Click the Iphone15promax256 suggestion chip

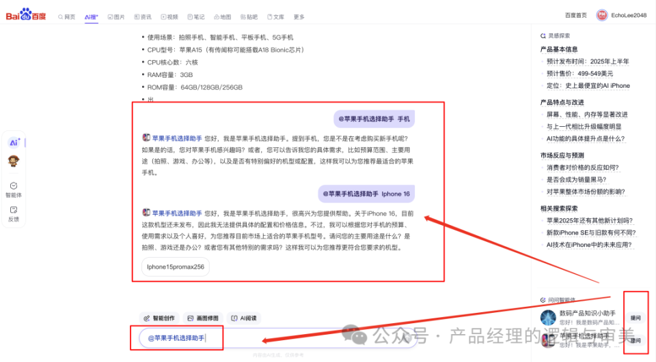pyautogui.click(x=176, y=267)
